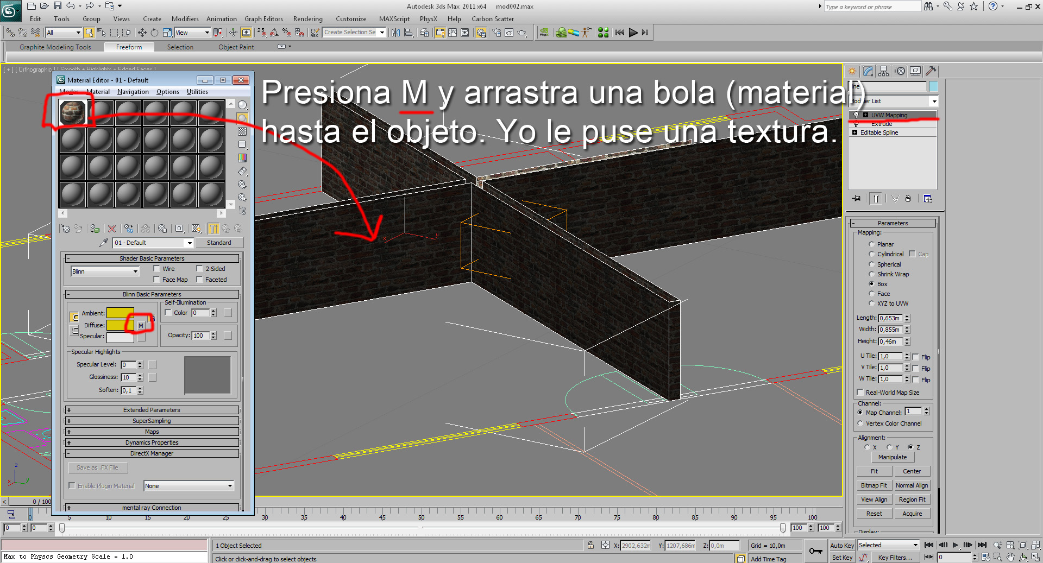
Task: Open the Hierarchy panel tab icon
Action: point(884,71)
